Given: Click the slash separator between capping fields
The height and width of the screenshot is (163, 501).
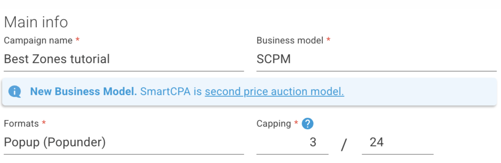Looking at the screenshot, I should (344, 145).
